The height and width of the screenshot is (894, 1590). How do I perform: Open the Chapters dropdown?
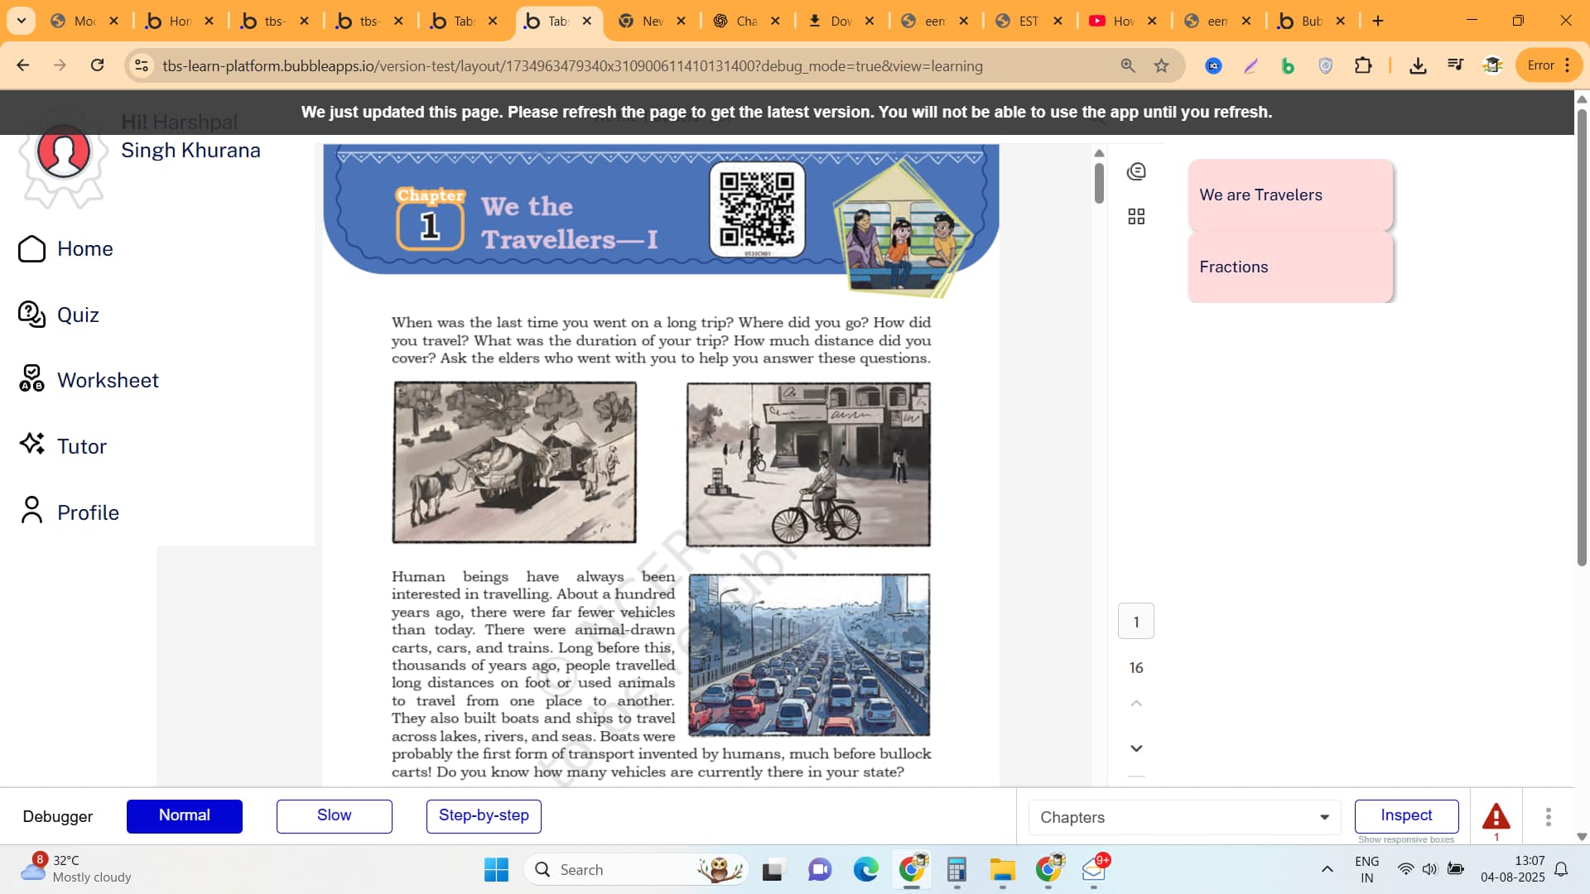pos(1184,817)
